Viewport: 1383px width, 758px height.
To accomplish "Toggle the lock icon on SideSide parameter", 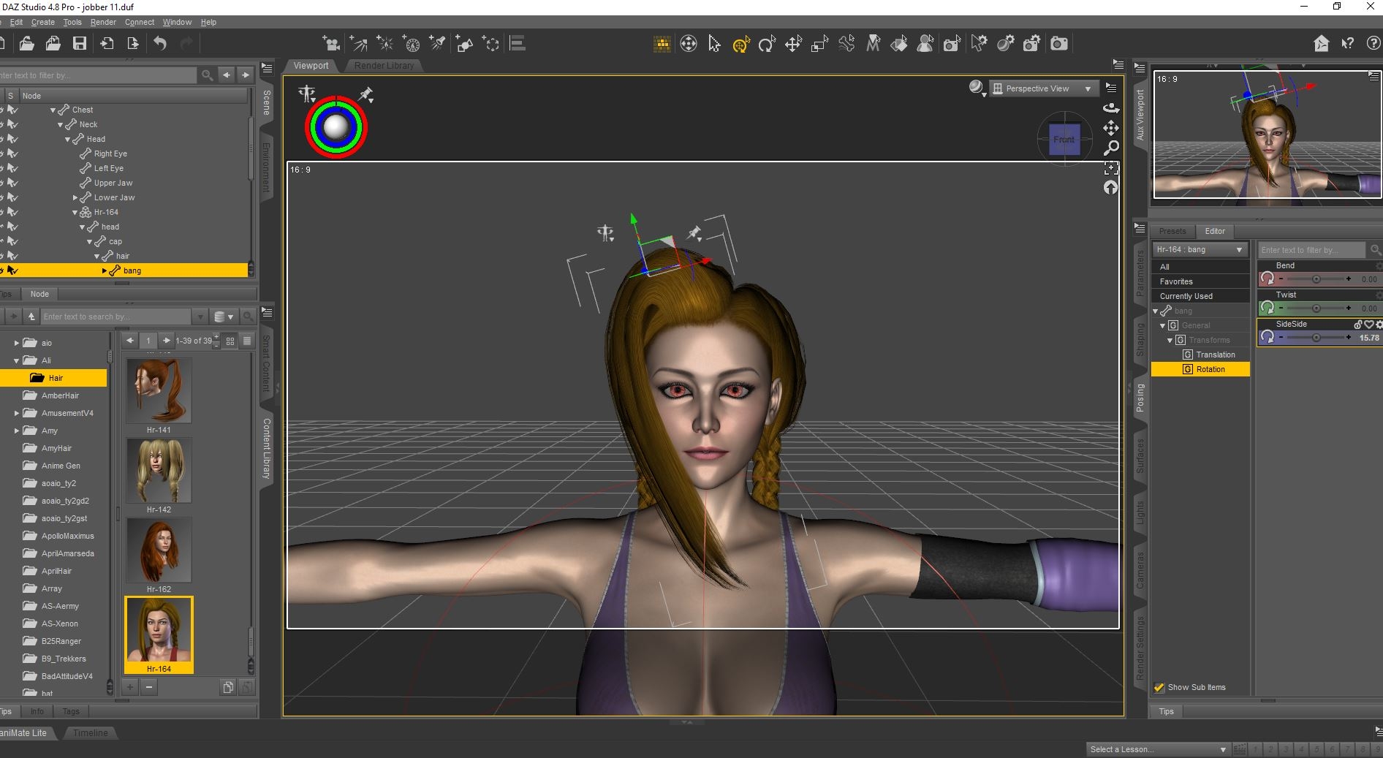I will coord(1358,325).
